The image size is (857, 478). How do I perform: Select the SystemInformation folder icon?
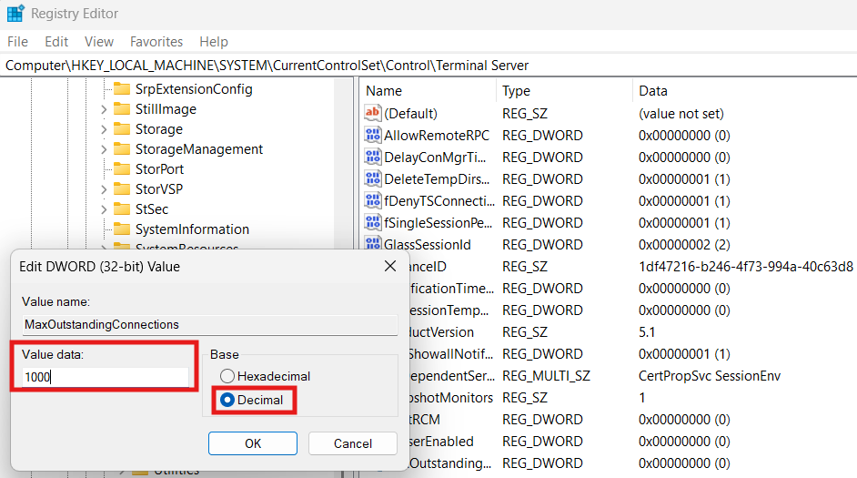click(121, 229)
